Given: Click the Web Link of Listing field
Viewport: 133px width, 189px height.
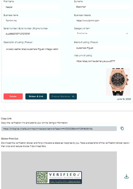Looking at the screenshot, I should pos(102,61).
